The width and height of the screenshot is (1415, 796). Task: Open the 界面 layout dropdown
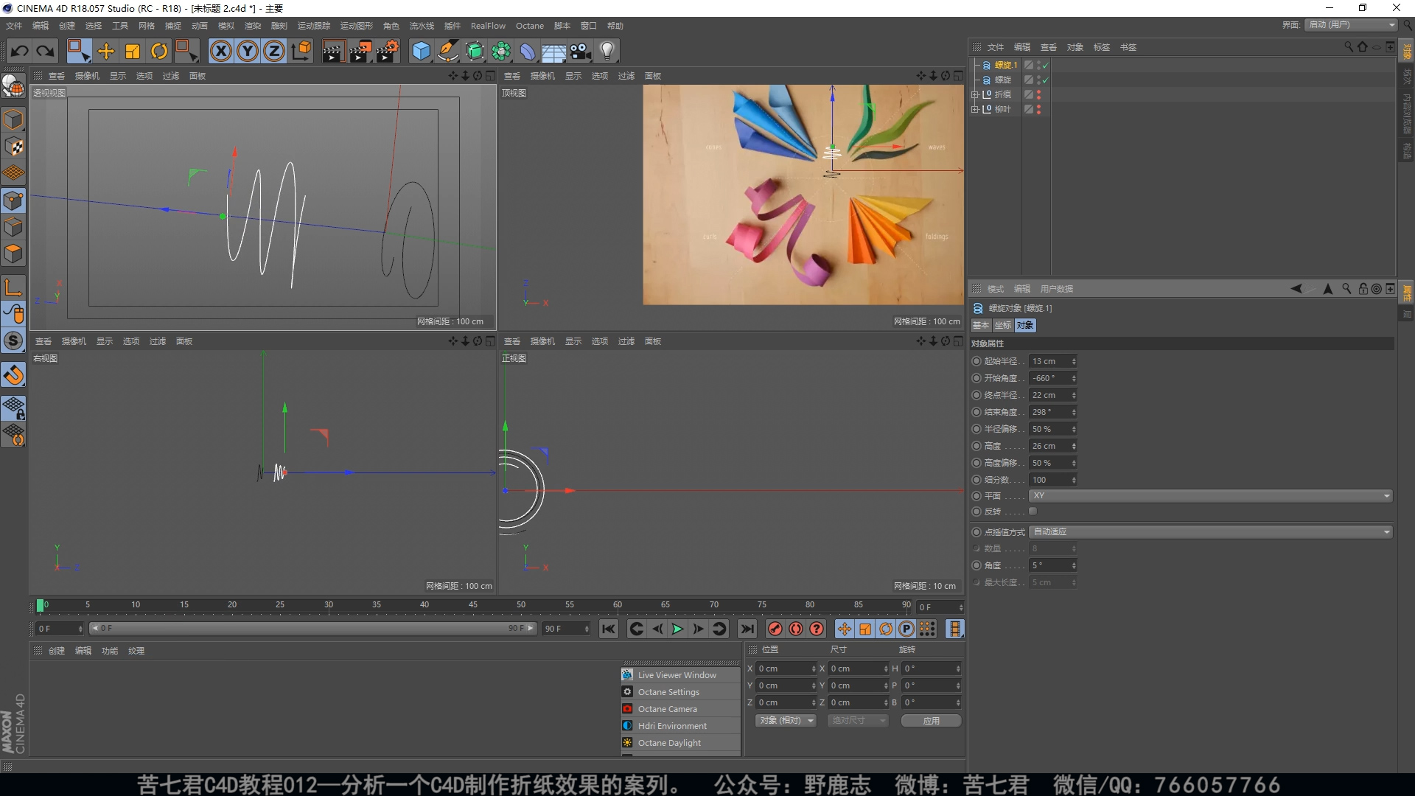point(1352,24)
